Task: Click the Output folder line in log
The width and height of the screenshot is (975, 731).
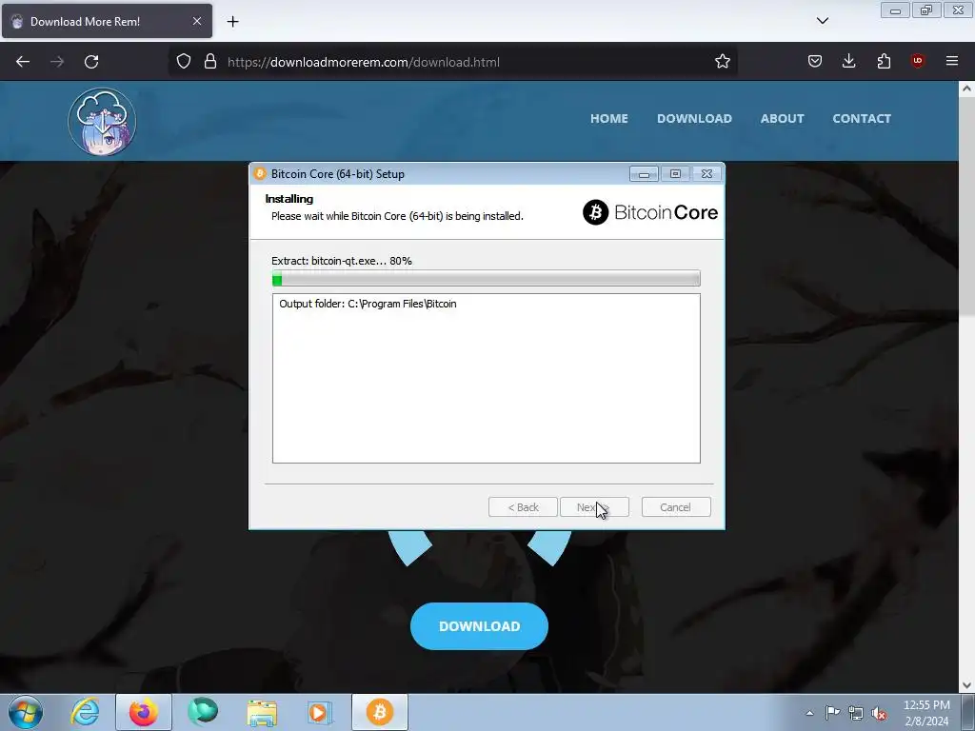Action: tap(368, 304)
